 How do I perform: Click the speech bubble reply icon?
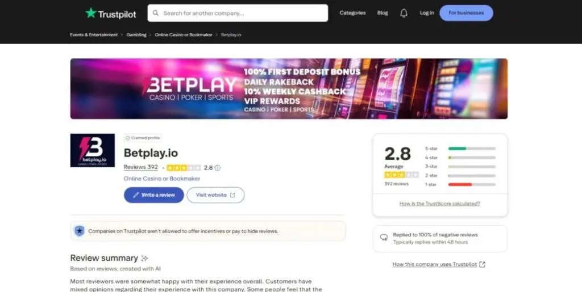(x=384, y=238)
